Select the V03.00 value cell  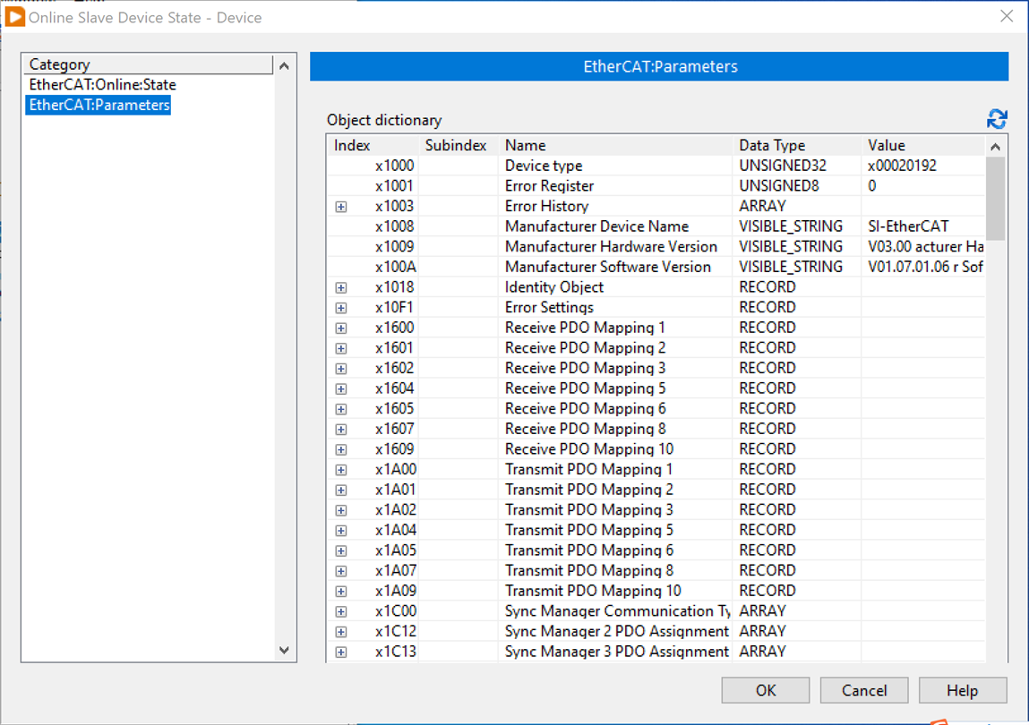925,247
